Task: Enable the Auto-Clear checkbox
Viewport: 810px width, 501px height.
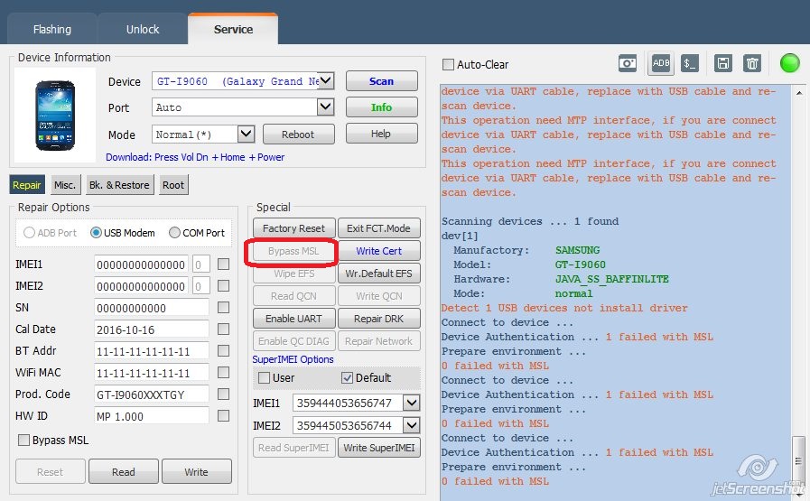Action: pyautogui.click(x=448, y=65)
